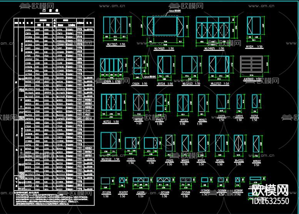299x214 pixels.
Task: Click the C0922 label
Action: click(169, 160)
